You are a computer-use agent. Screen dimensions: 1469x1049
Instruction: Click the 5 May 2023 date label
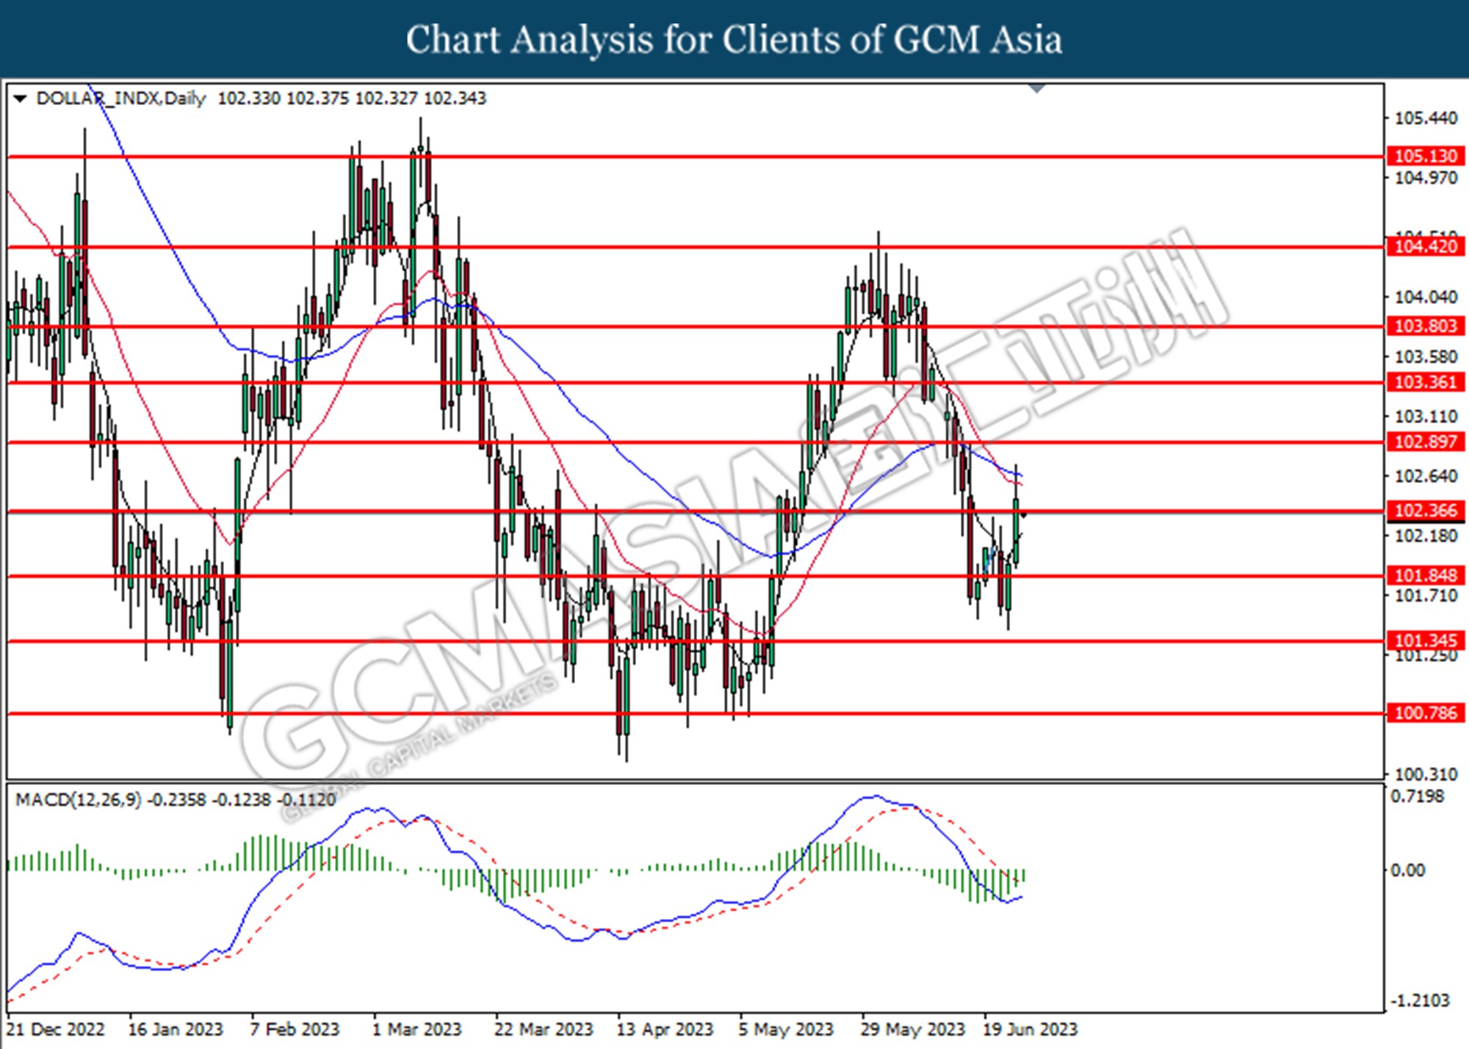tap(786, 1029)
